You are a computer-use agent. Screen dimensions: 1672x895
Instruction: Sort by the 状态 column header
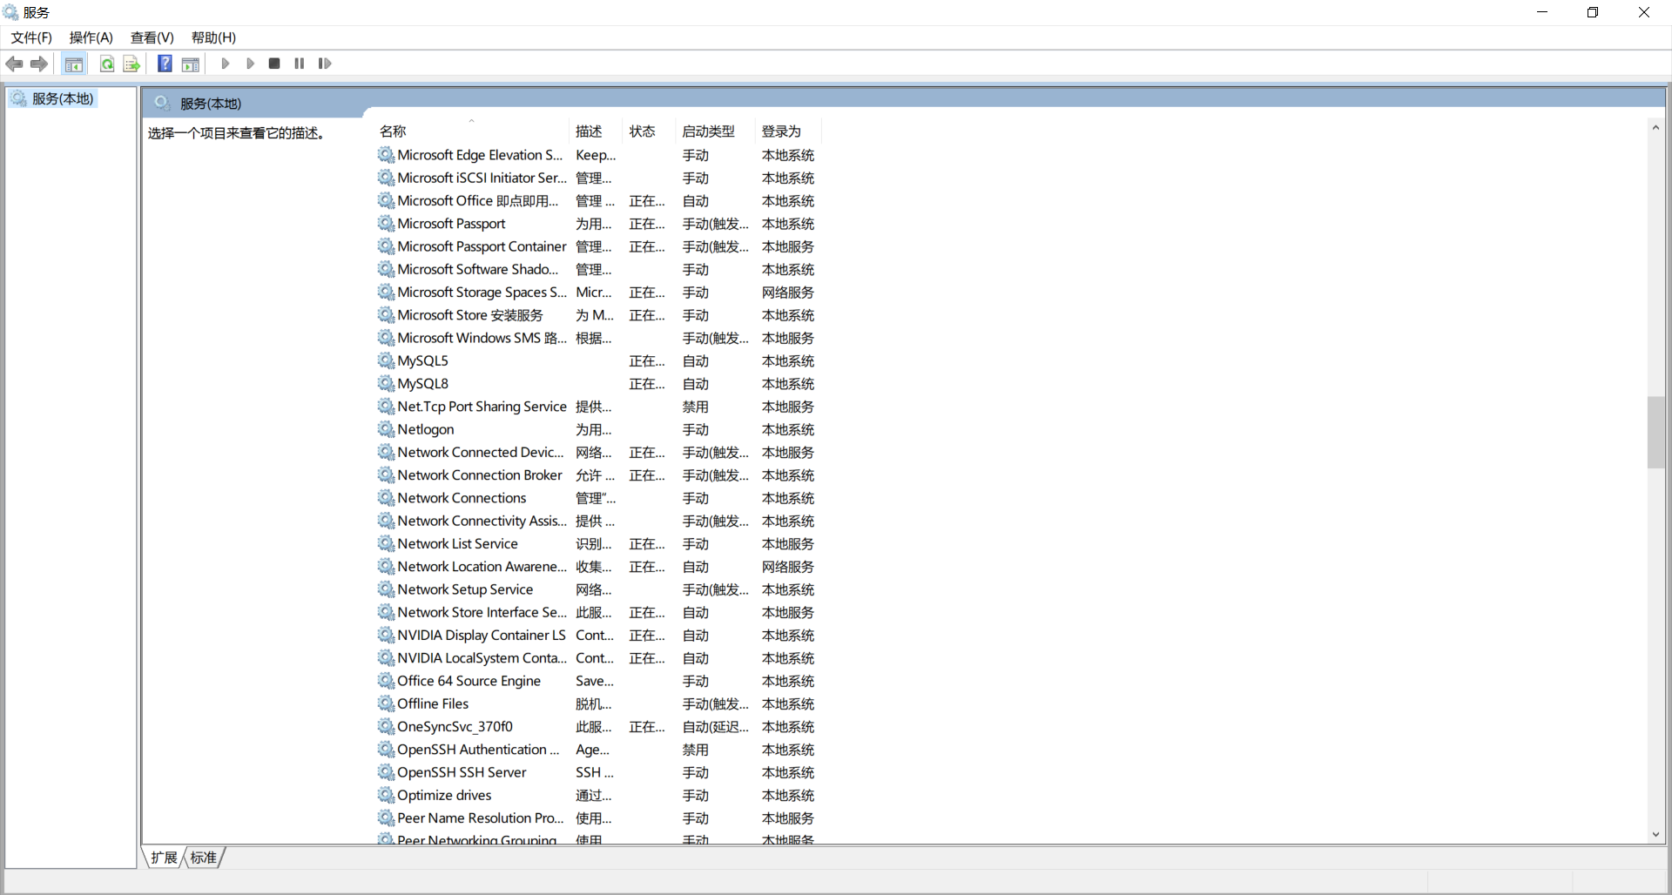pyautogui.click(x=649, y=131)
